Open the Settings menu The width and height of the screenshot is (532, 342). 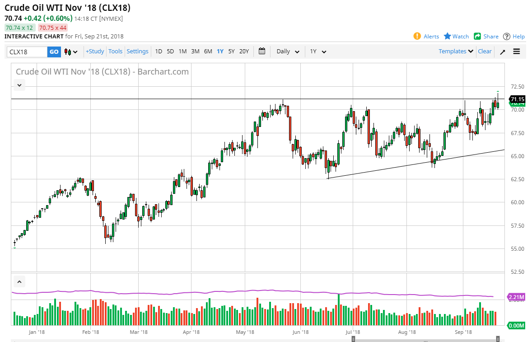(137, 52)
